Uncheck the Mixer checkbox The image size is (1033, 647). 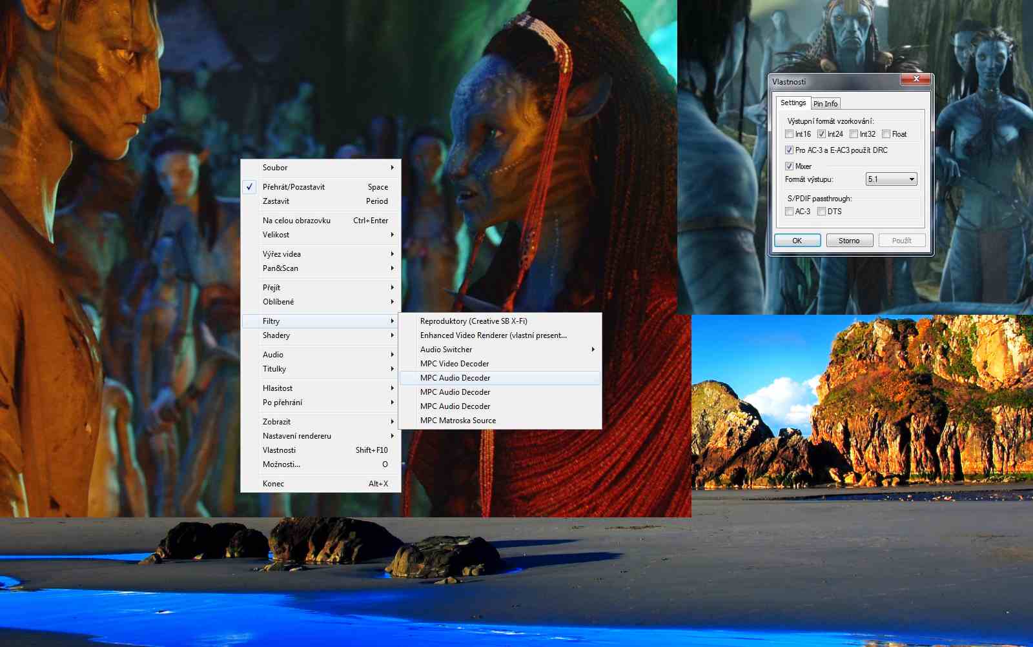[789, 166]
